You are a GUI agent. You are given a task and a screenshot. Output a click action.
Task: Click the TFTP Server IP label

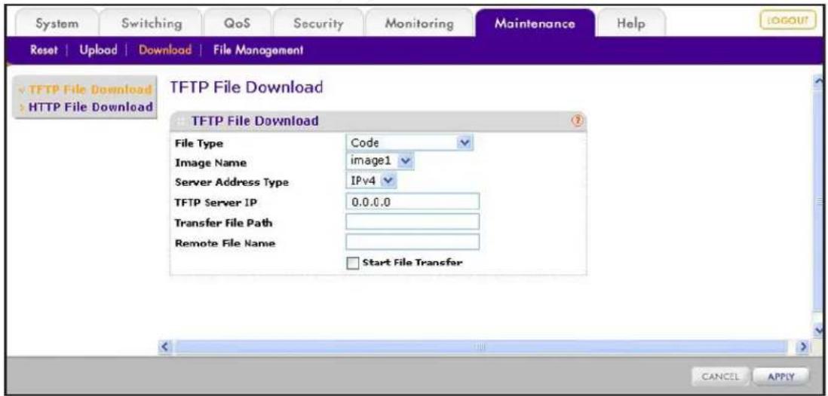(x=215, y=203)
